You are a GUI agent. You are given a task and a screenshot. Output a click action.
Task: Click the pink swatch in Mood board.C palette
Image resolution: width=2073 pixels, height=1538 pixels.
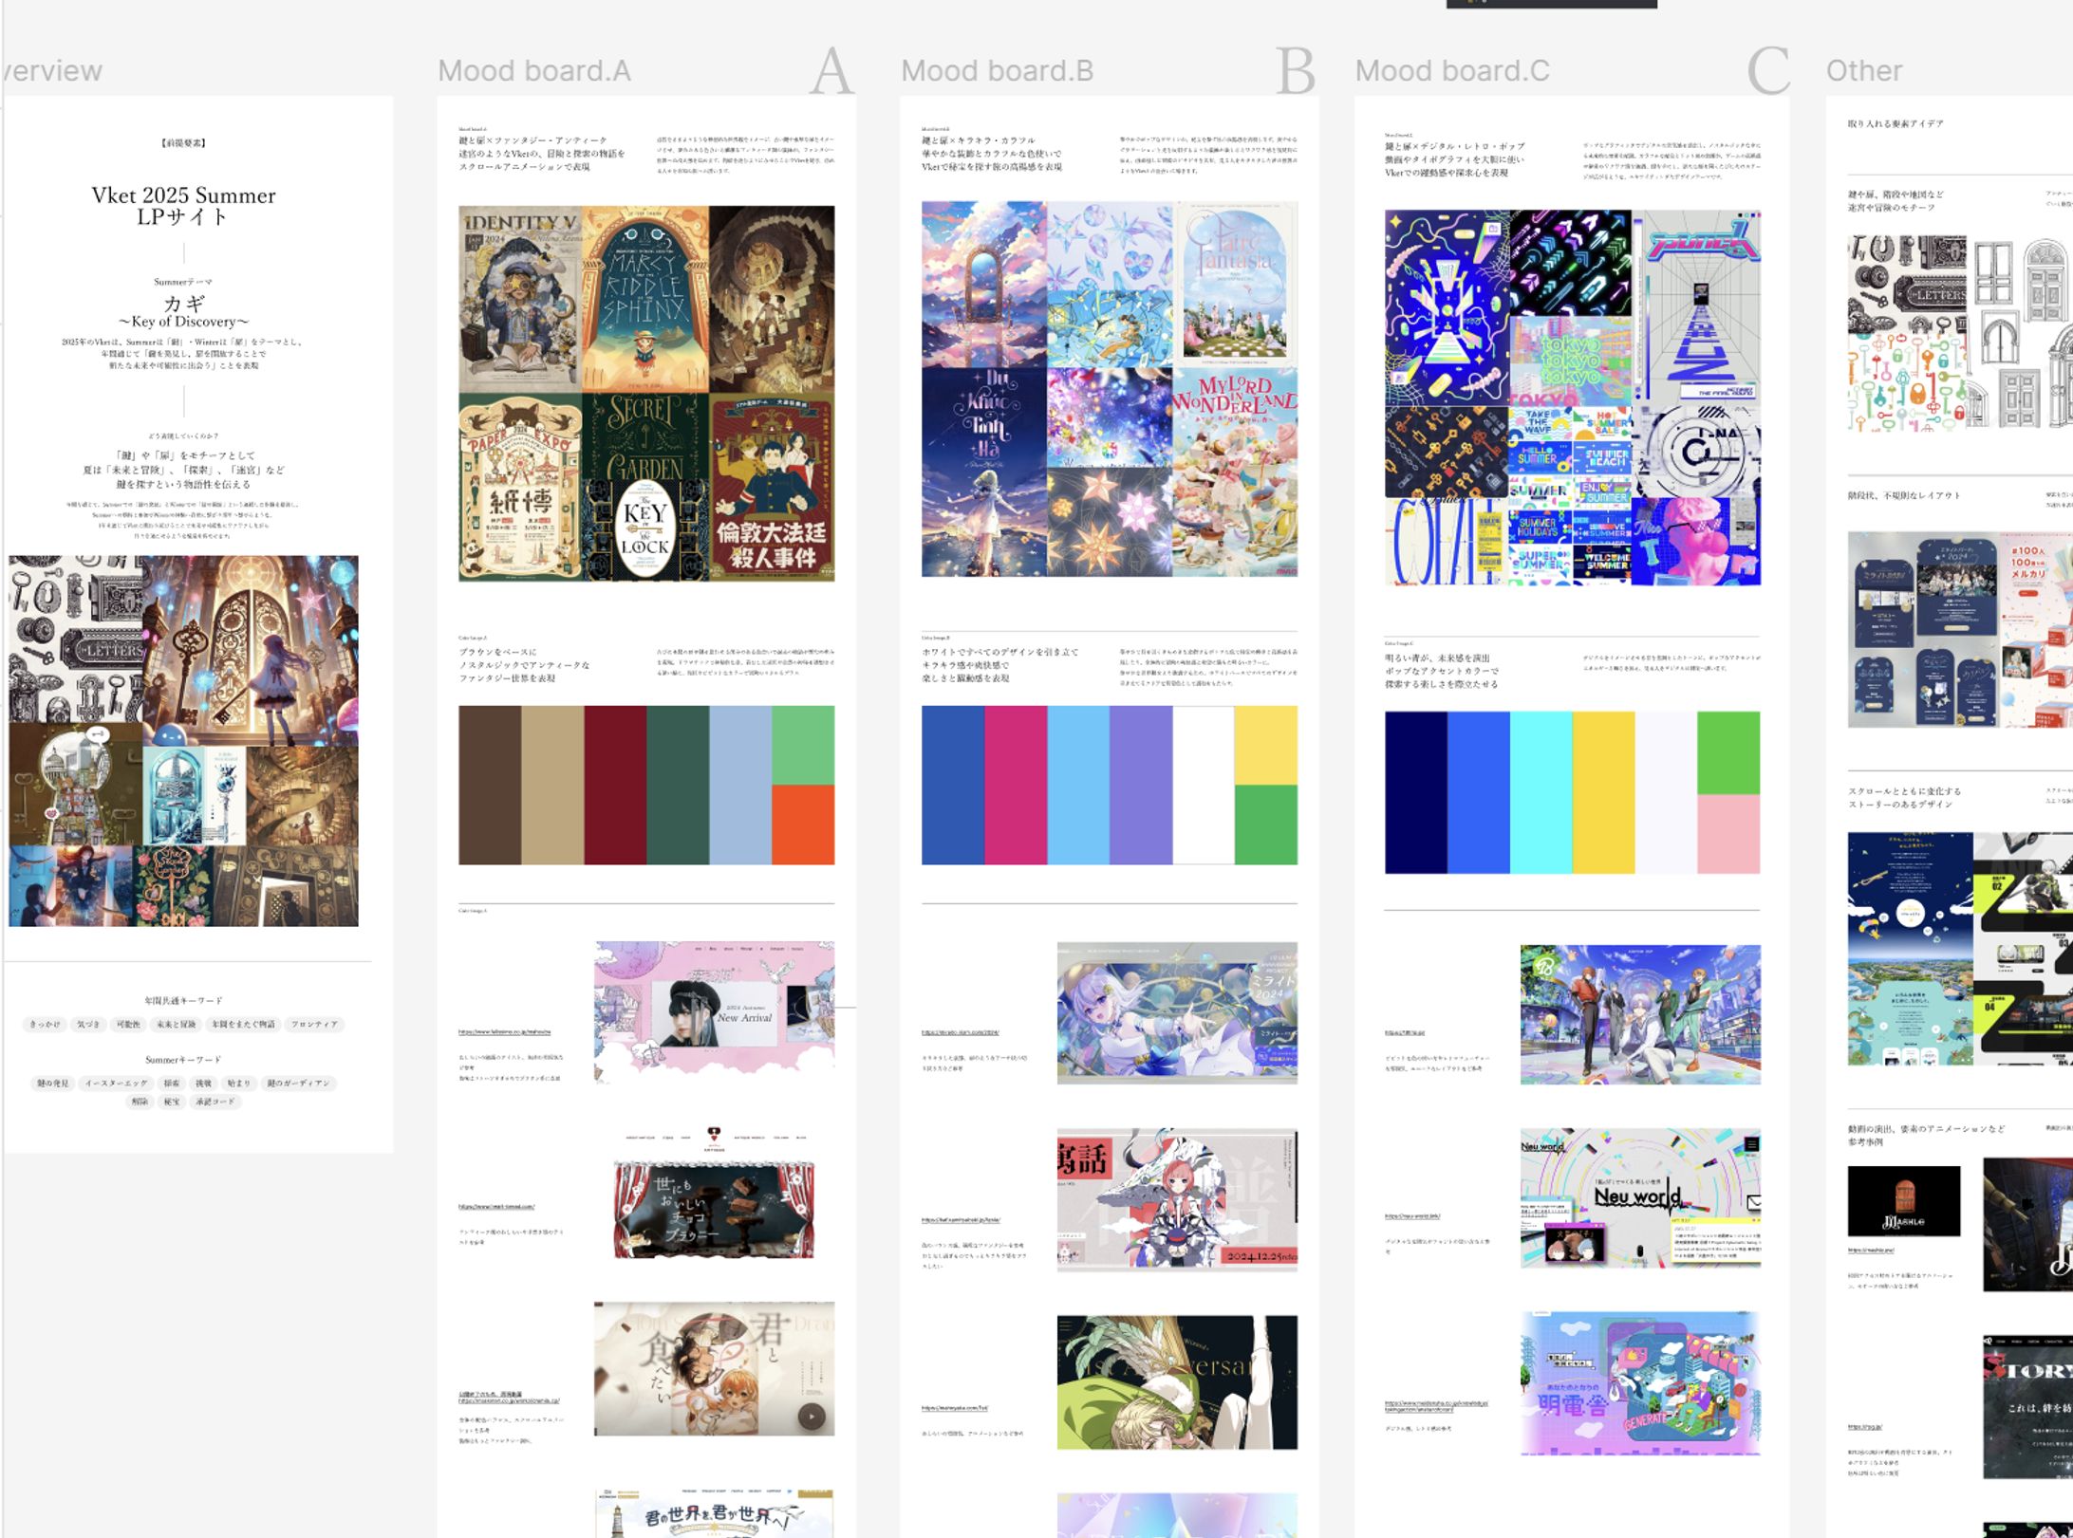(x=1728, y=834)
